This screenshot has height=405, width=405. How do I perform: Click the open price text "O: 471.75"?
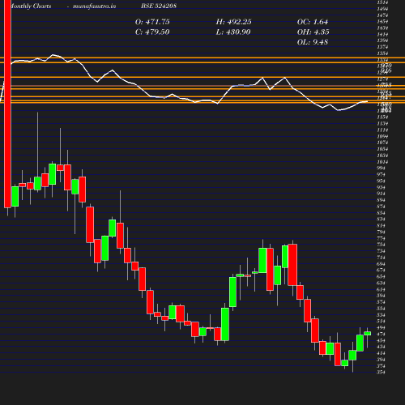(152, 22)
